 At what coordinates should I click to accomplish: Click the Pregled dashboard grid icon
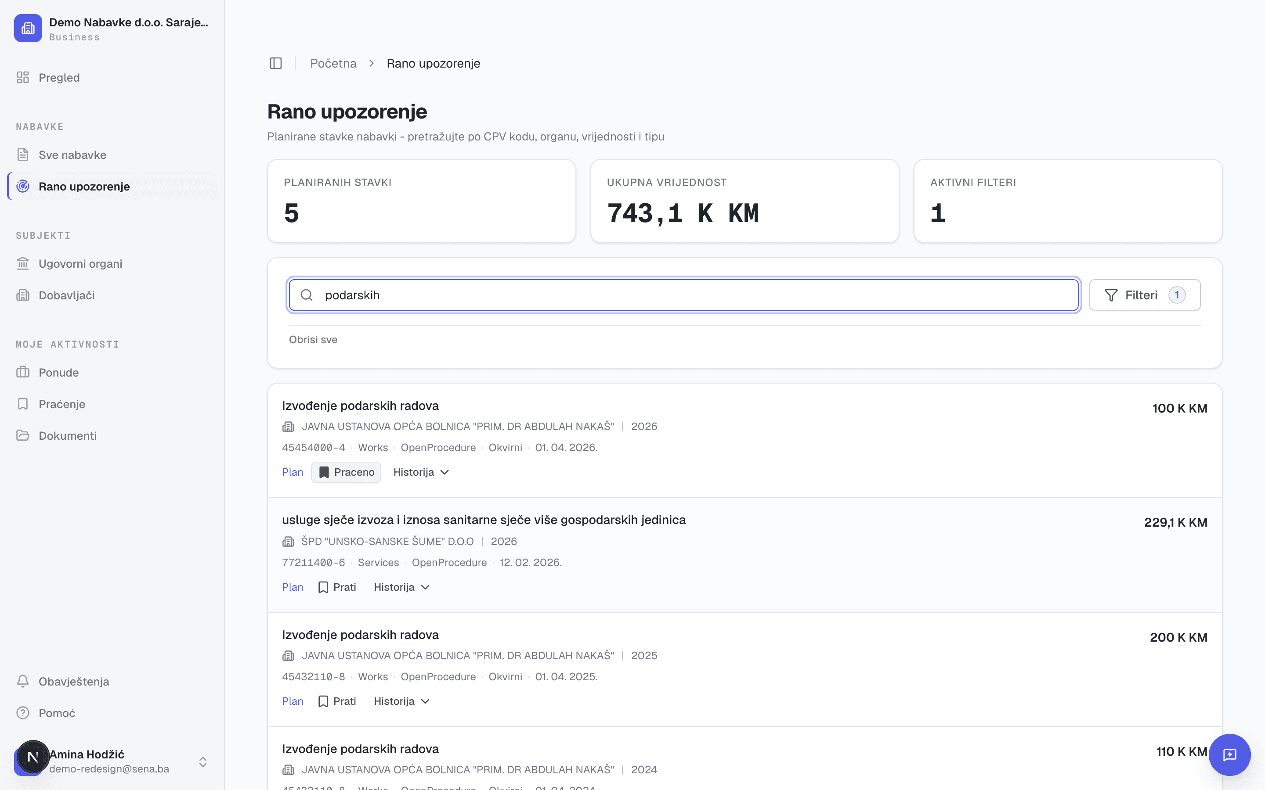(x=22, y=77)
